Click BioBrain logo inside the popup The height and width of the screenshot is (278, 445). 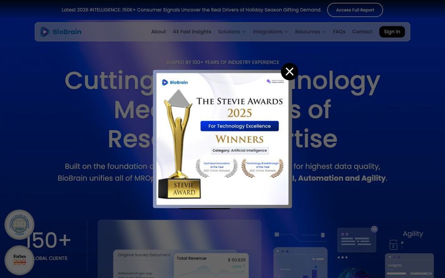pos(175,82)
